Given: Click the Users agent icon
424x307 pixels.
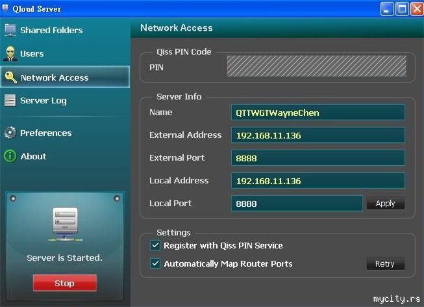Looking at the screenshot, I should click(10, 53).
